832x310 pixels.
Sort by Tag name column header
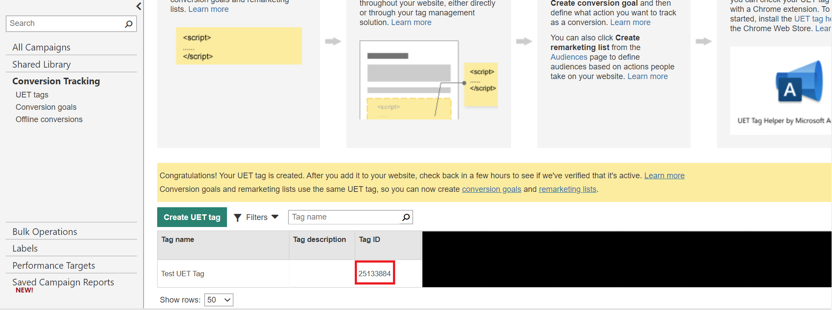178,240
